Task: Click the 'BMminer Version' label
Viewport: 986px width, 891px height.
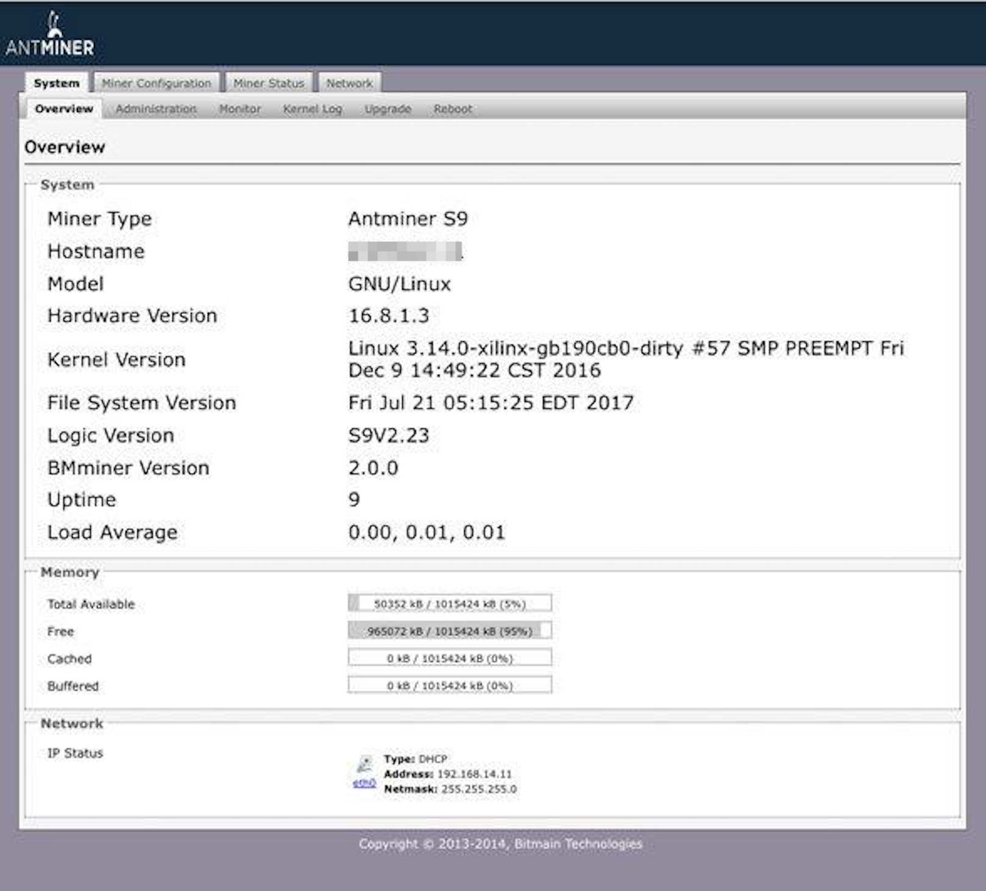Action: (128, 467)
